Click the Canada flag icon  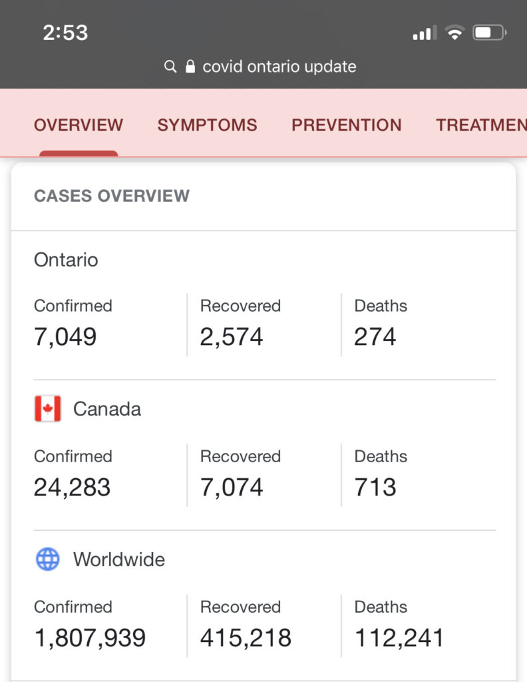tap(47, 408)
